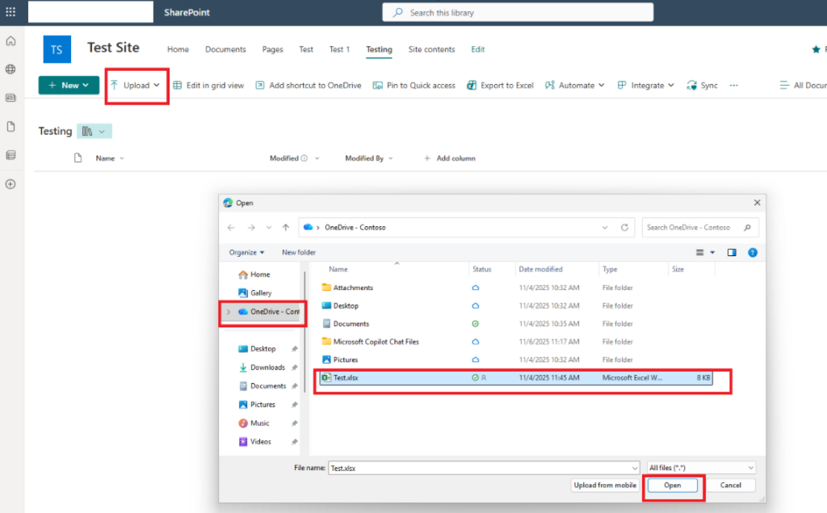
Task: Click the TS site logo
Action: tap(57, 49)
